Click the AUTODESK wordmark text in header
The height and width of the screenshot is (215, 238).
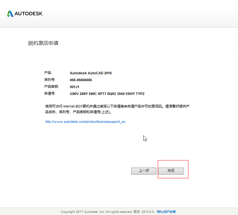pyautogui.click(x=29, y=14)
